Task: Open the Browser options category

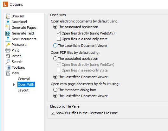Action: pos(18,16)
